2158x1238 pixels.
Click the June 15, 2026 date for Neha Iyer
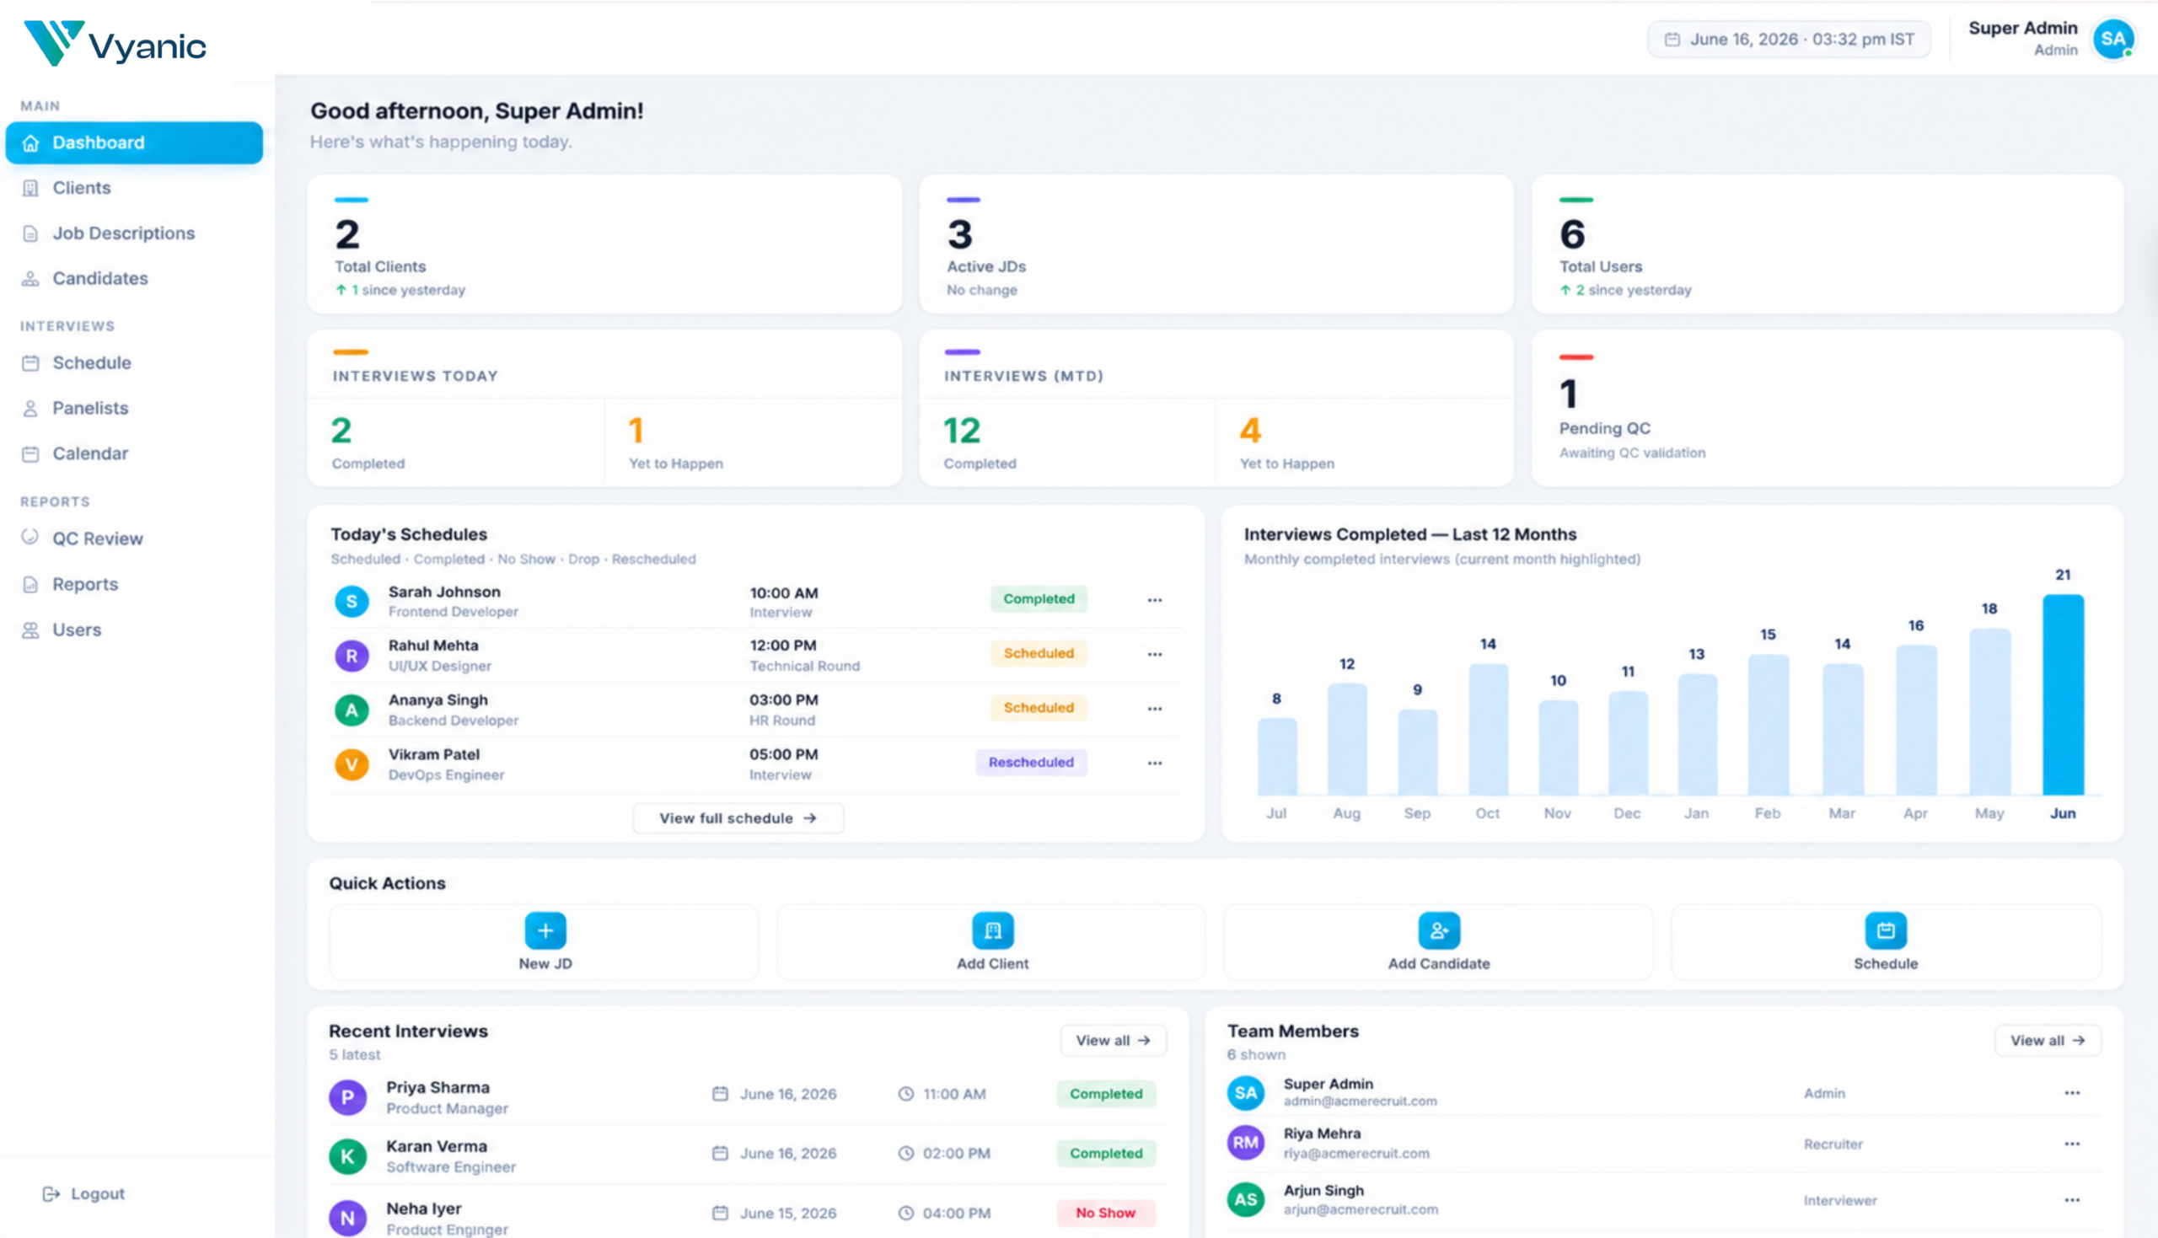[787, 1214]
